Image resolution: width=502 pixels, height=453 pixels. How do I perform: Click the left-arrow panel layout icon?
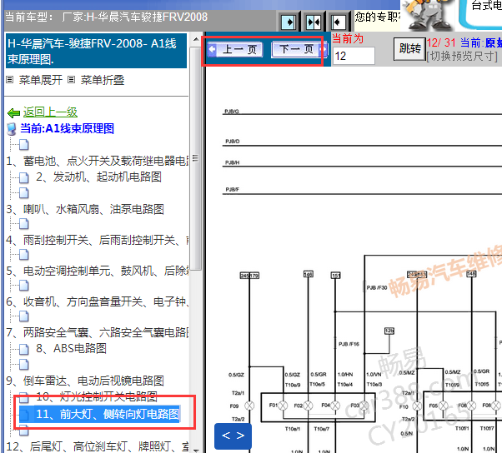pyautogui.click(x=338, y=22)
